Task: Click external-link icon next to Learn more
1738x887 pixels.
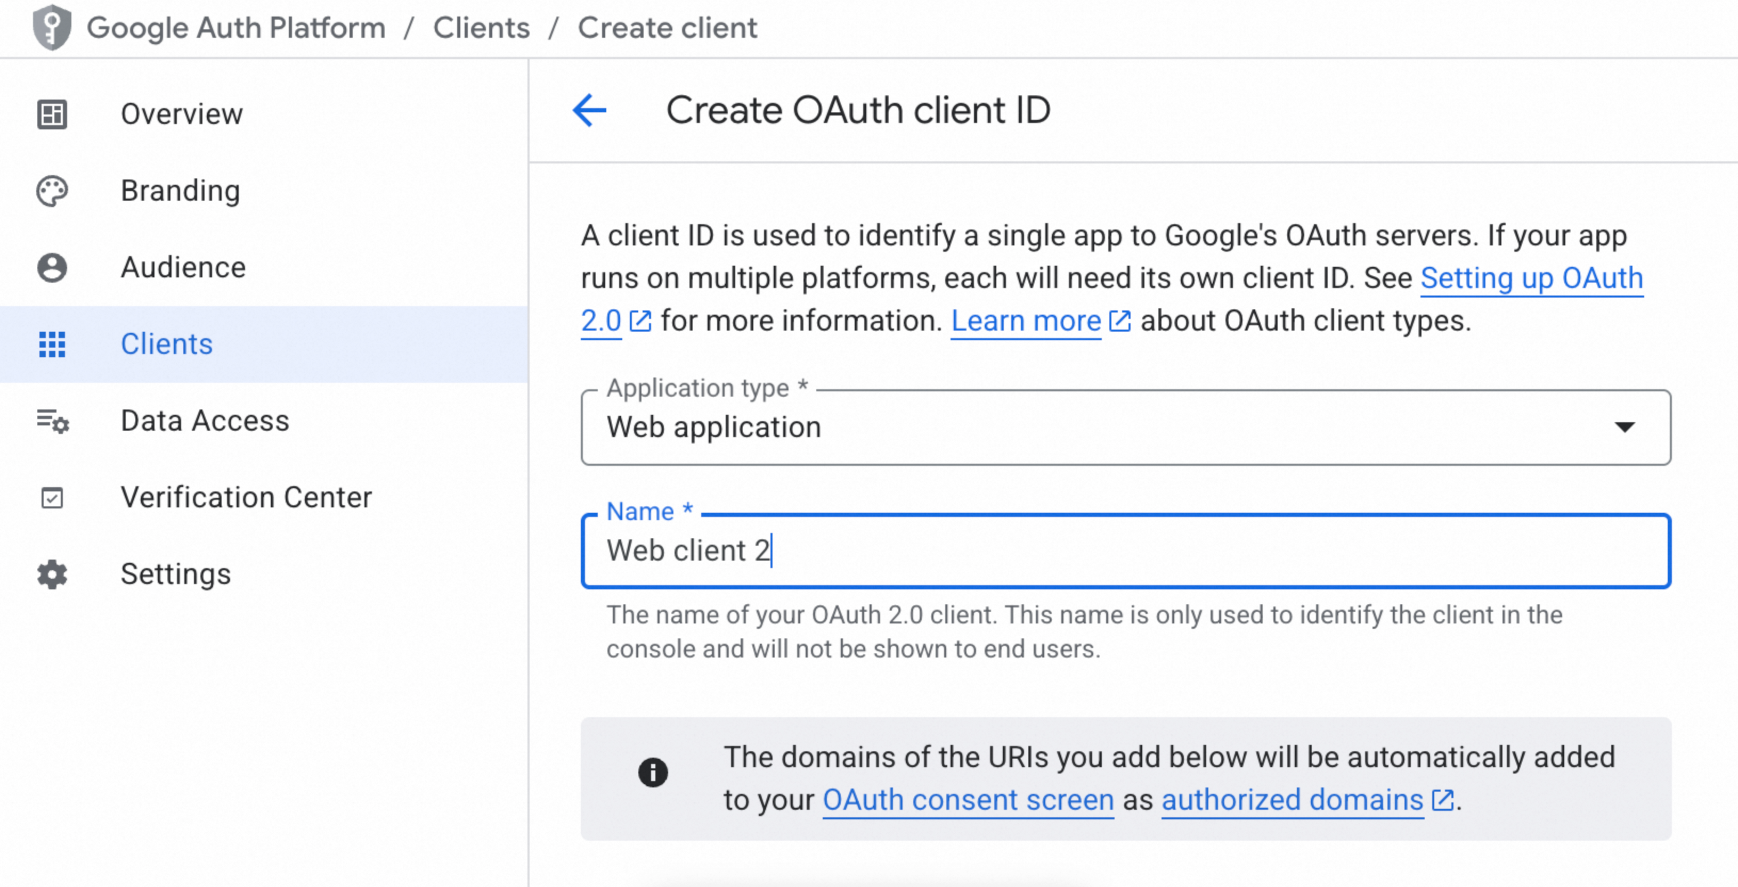Action: tap(1119, 321)
